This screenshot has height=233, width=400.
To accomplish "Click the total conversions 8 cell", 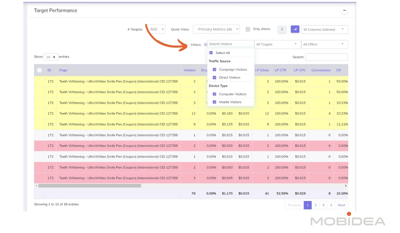I will (x=321, y=193).
